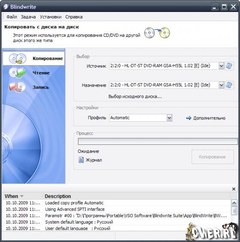Click the Копирование start button
The width and height of the screenshot is (240, 242).
coord(213,157)
